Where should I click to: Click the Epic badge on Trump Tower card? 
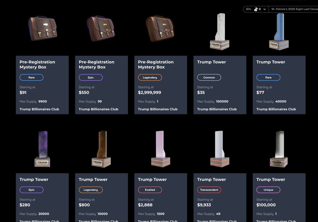32,190
